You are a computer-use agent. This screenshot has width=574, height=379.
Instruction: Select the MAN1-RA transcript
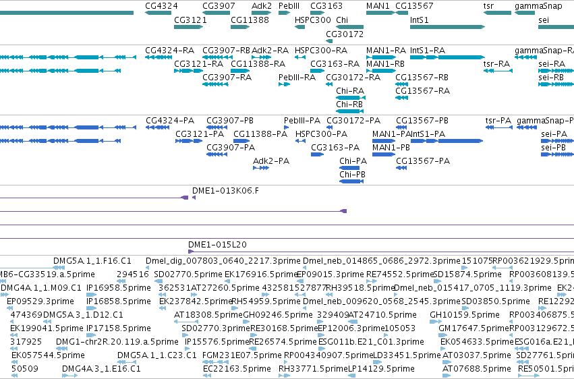pyautogui.click(x=380, y=57)
